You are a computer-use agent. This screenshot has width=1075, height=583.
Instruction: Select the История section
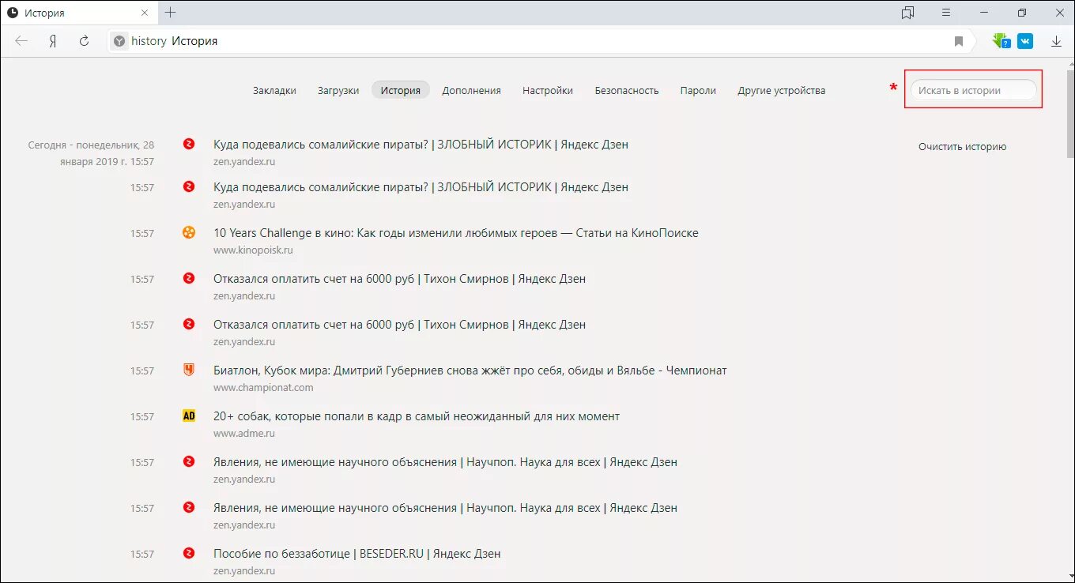401,90
